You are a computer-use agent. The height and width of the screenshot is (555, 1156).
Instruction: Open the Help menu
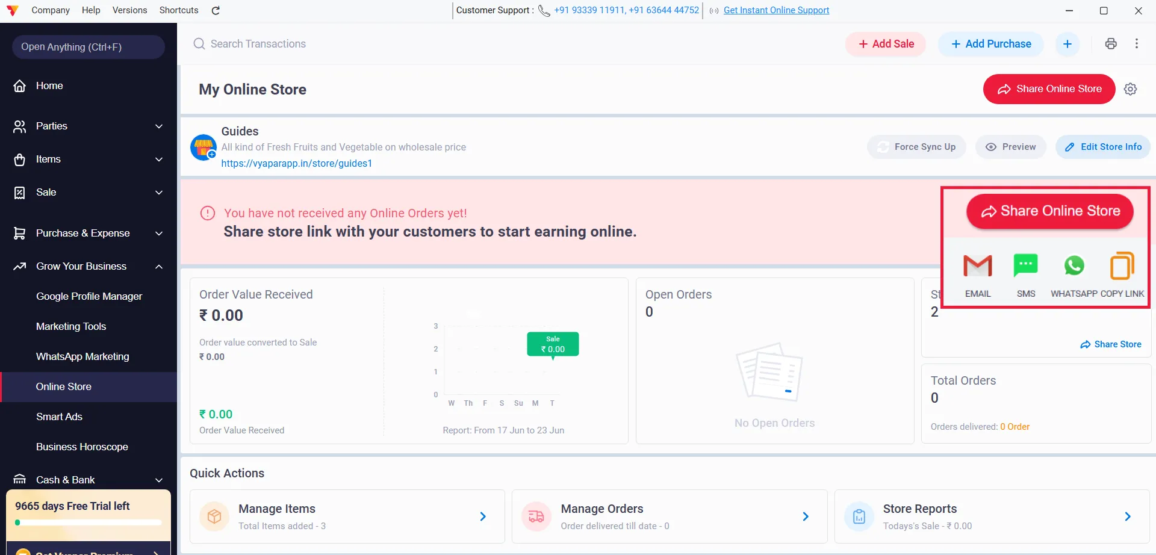point(91,10)
